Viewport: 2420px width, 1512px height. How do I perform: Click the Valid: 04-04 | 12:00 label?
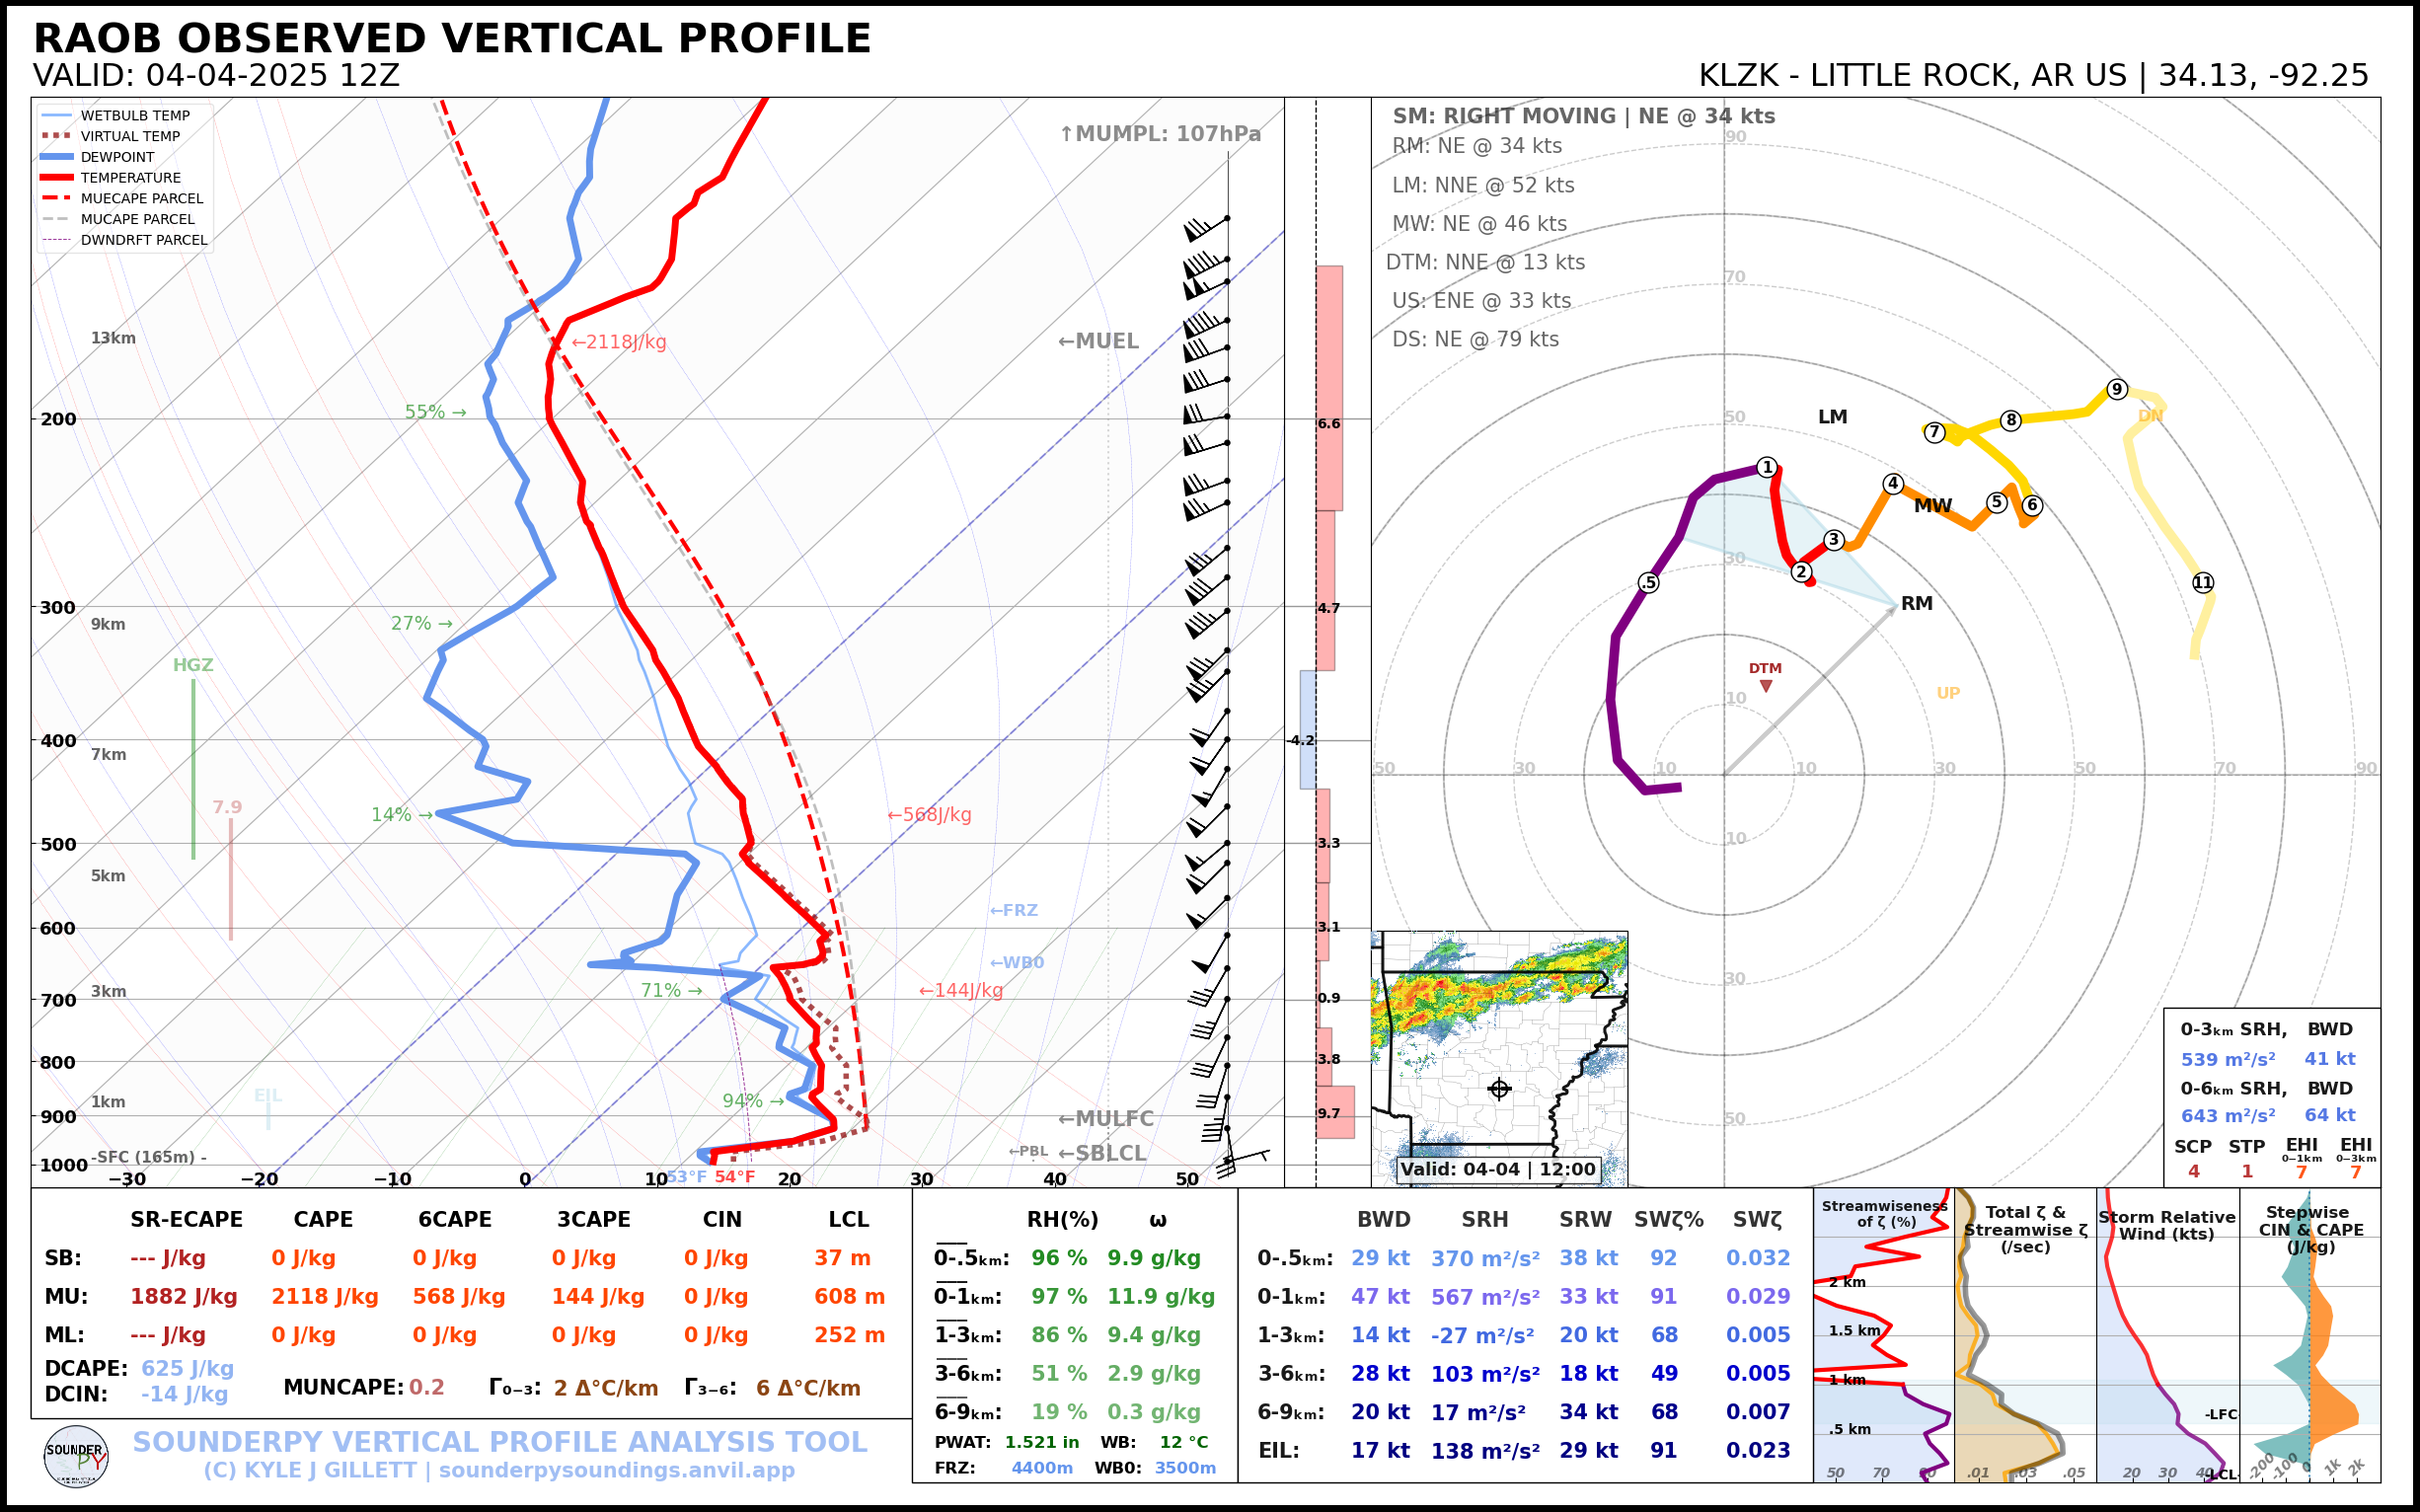point(1497,1169)
